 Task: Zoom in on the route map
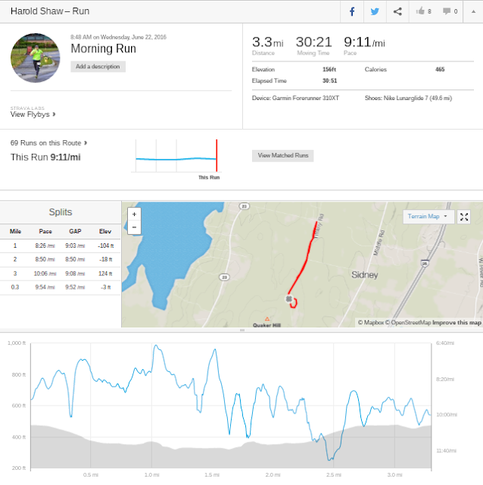pos(134,214)
